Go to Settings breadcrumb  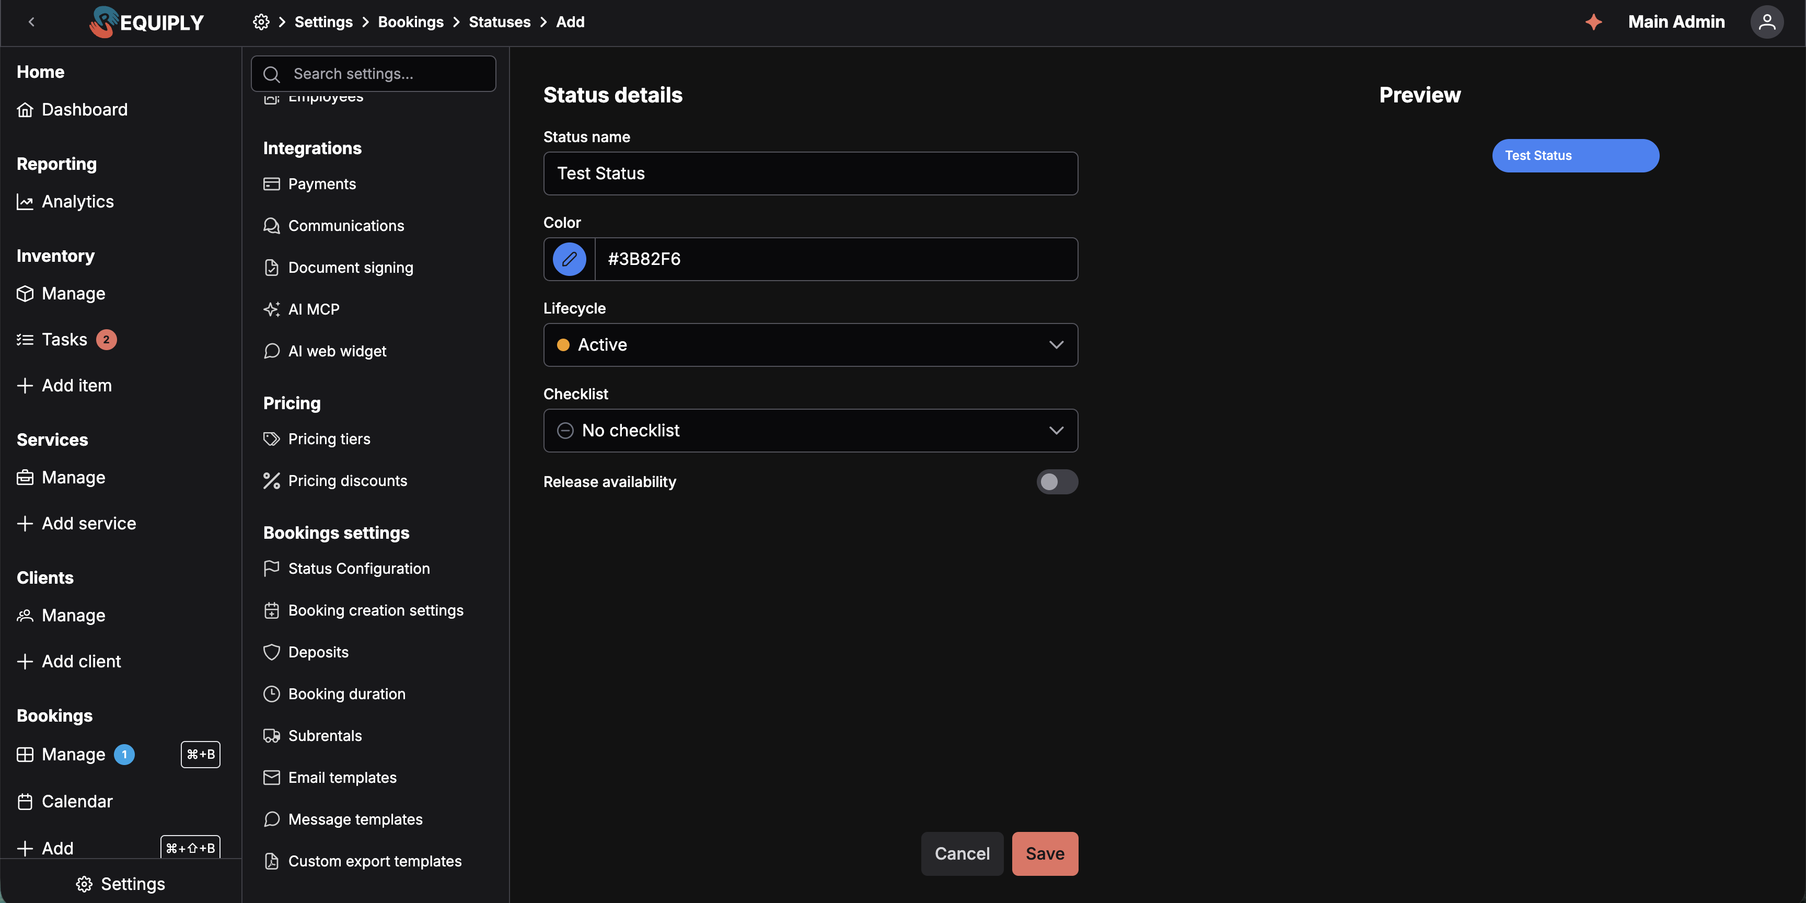pyautogui.click(x=323, y=22)
